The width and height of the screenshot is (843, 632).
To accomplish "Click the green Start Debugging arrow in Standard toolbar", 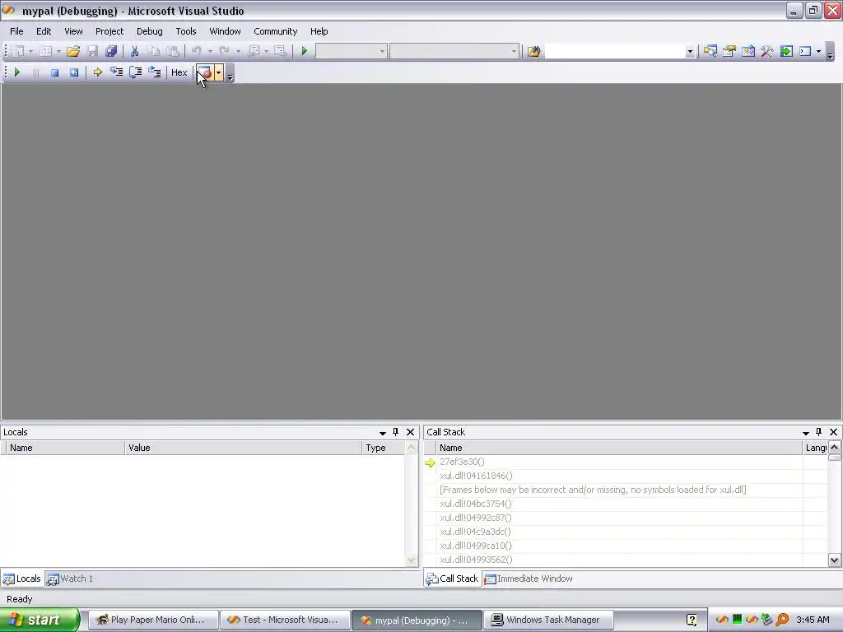I will click(305, 51).
